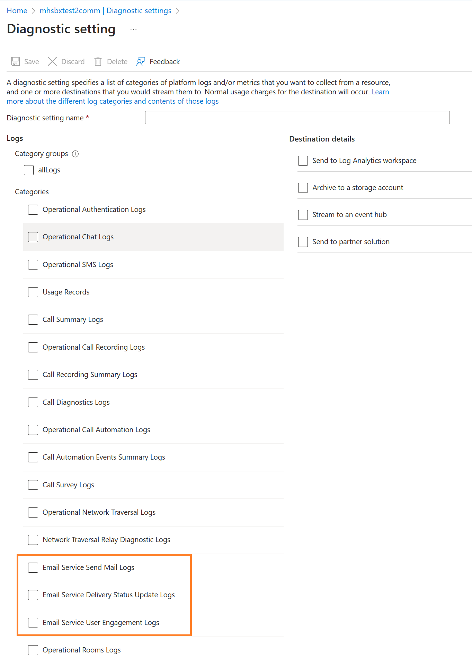Enable Email Service Send Mail Logs

tap(33, 567)
